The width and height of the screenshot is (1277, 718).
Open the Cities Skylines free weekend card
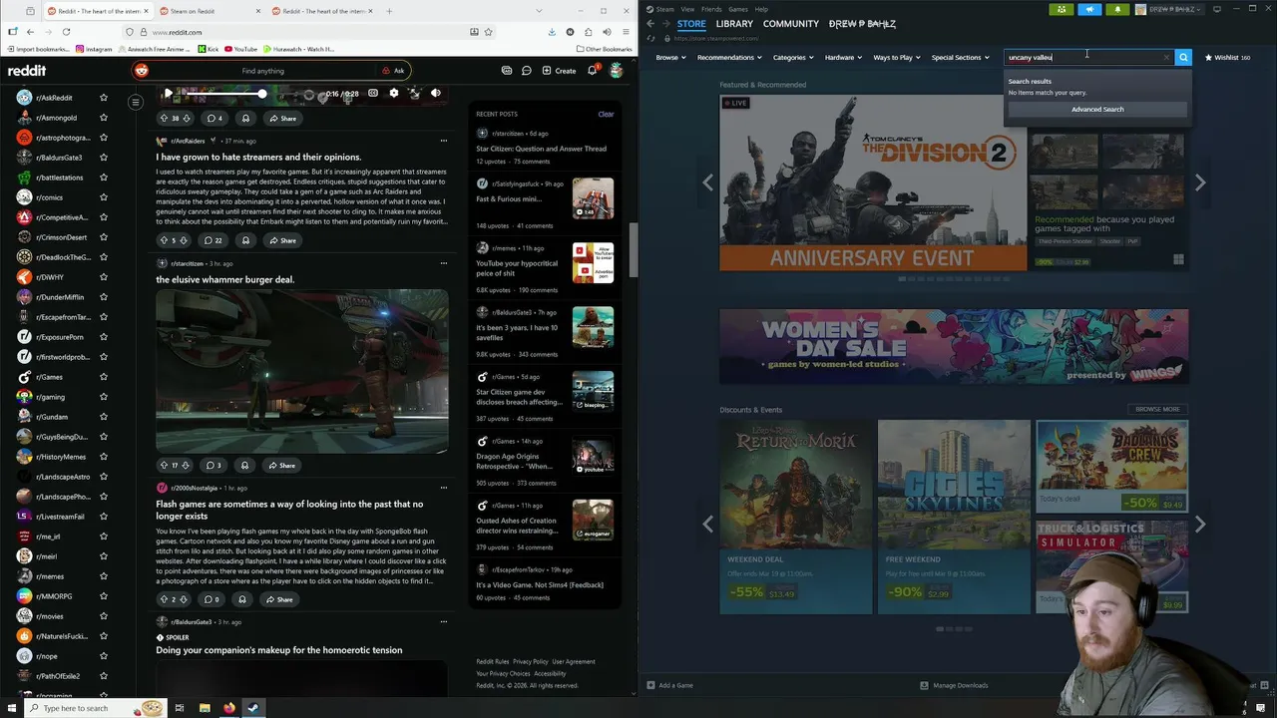(x=954, y=517)
